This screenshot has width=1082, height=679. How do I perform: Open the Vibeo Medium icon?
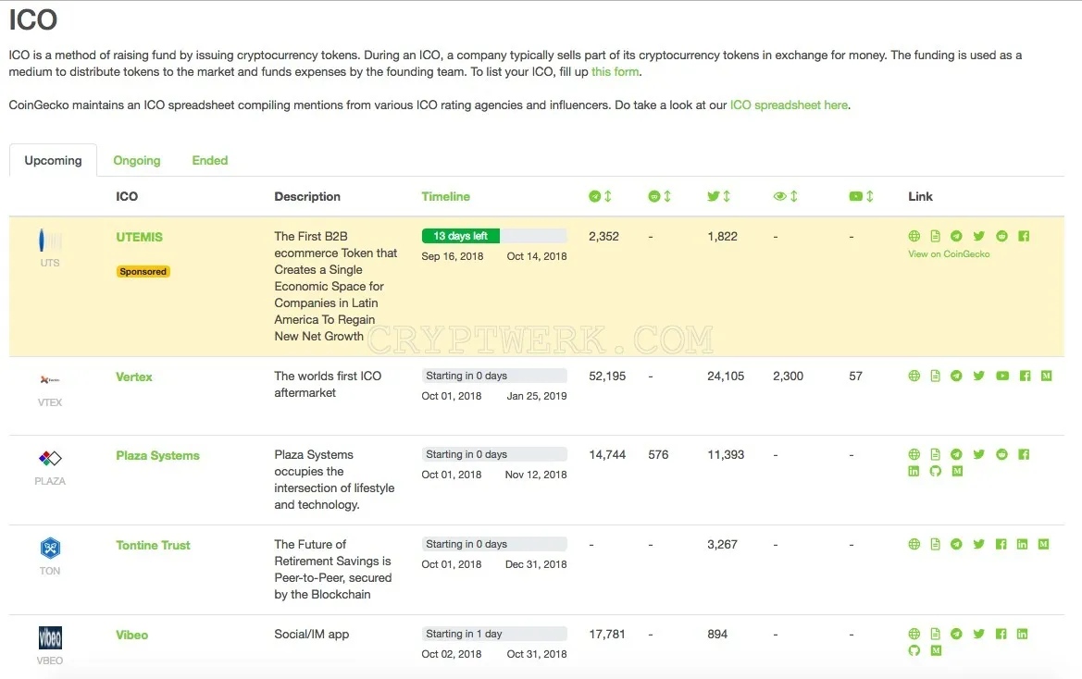click(x=936, y=650)
